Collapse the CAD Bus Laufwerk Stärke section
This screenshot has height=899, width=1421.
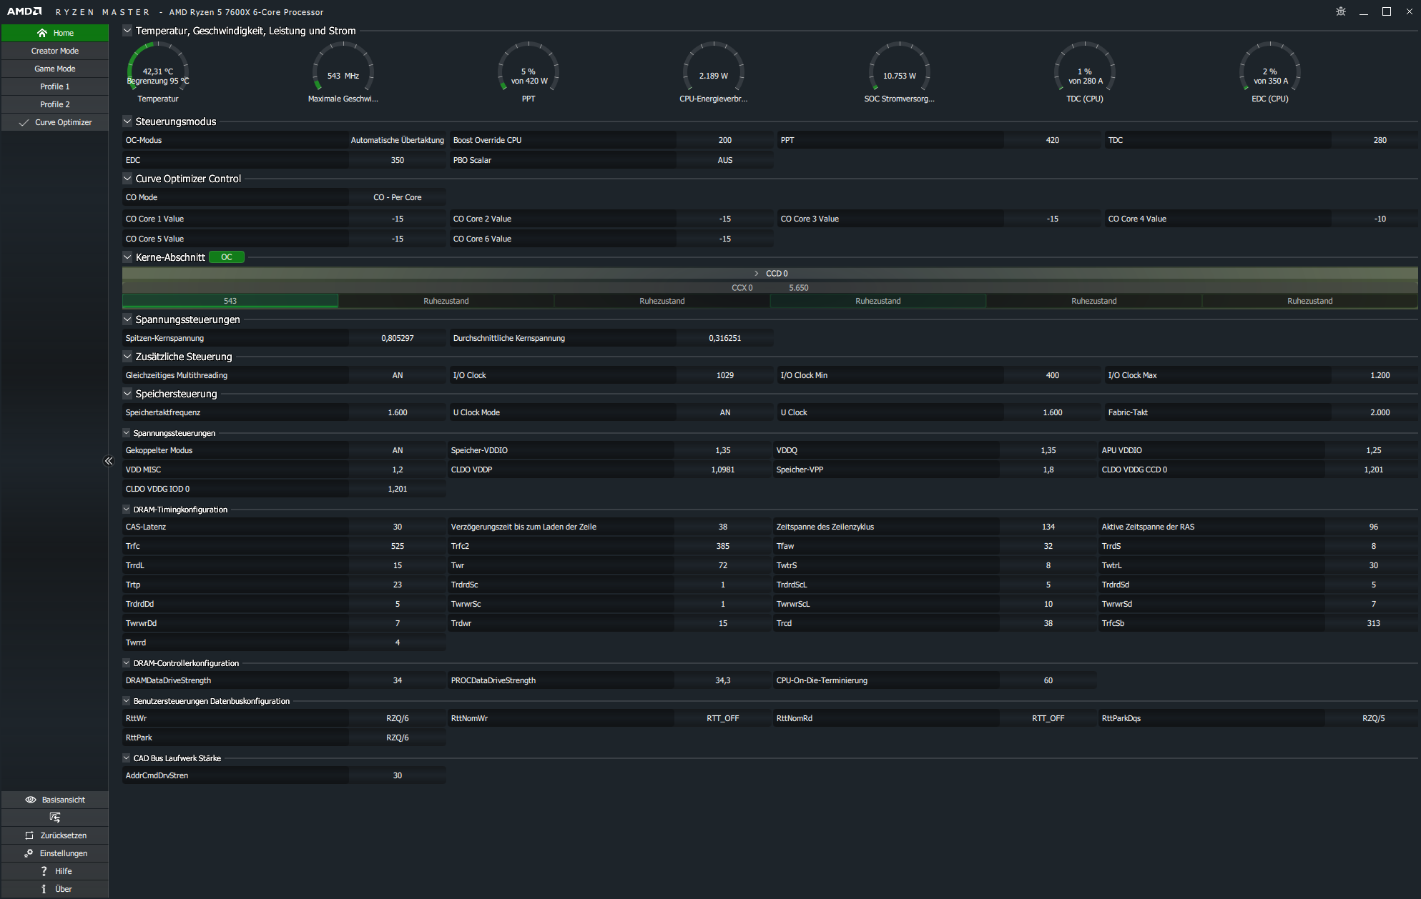pyautogui.click(x=127, y=758)
